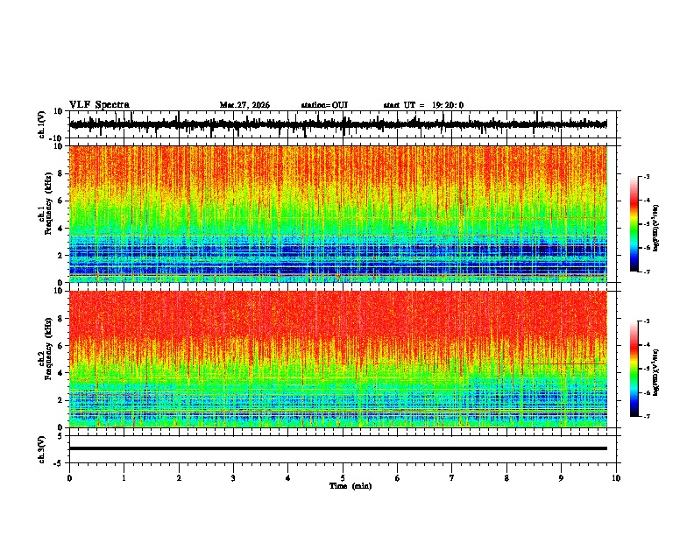Click the "6" tick label on Time axis
Screen dimensions: 694x536
coord(398,478)
